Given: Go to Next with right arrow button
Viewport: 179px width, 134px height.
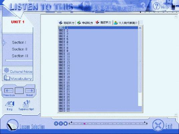Looking at the screenshot, I should [30, 91].
